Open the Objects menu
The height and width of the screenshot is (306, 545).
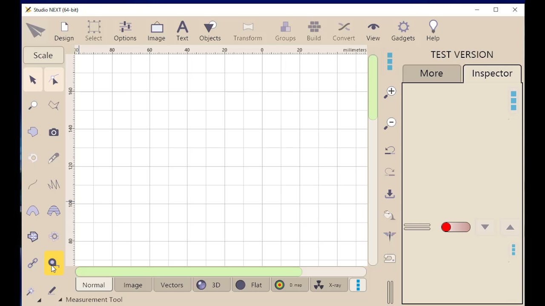(210, 31)
